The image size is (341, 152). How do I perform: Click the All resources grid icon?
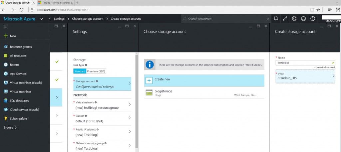click(x=6, y=56)
